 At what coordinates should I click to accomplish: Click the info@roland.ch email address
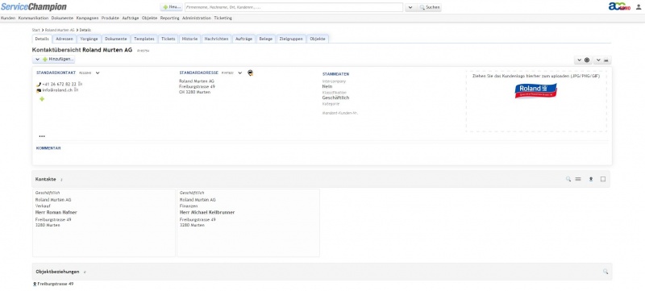[x=57, y=89]
